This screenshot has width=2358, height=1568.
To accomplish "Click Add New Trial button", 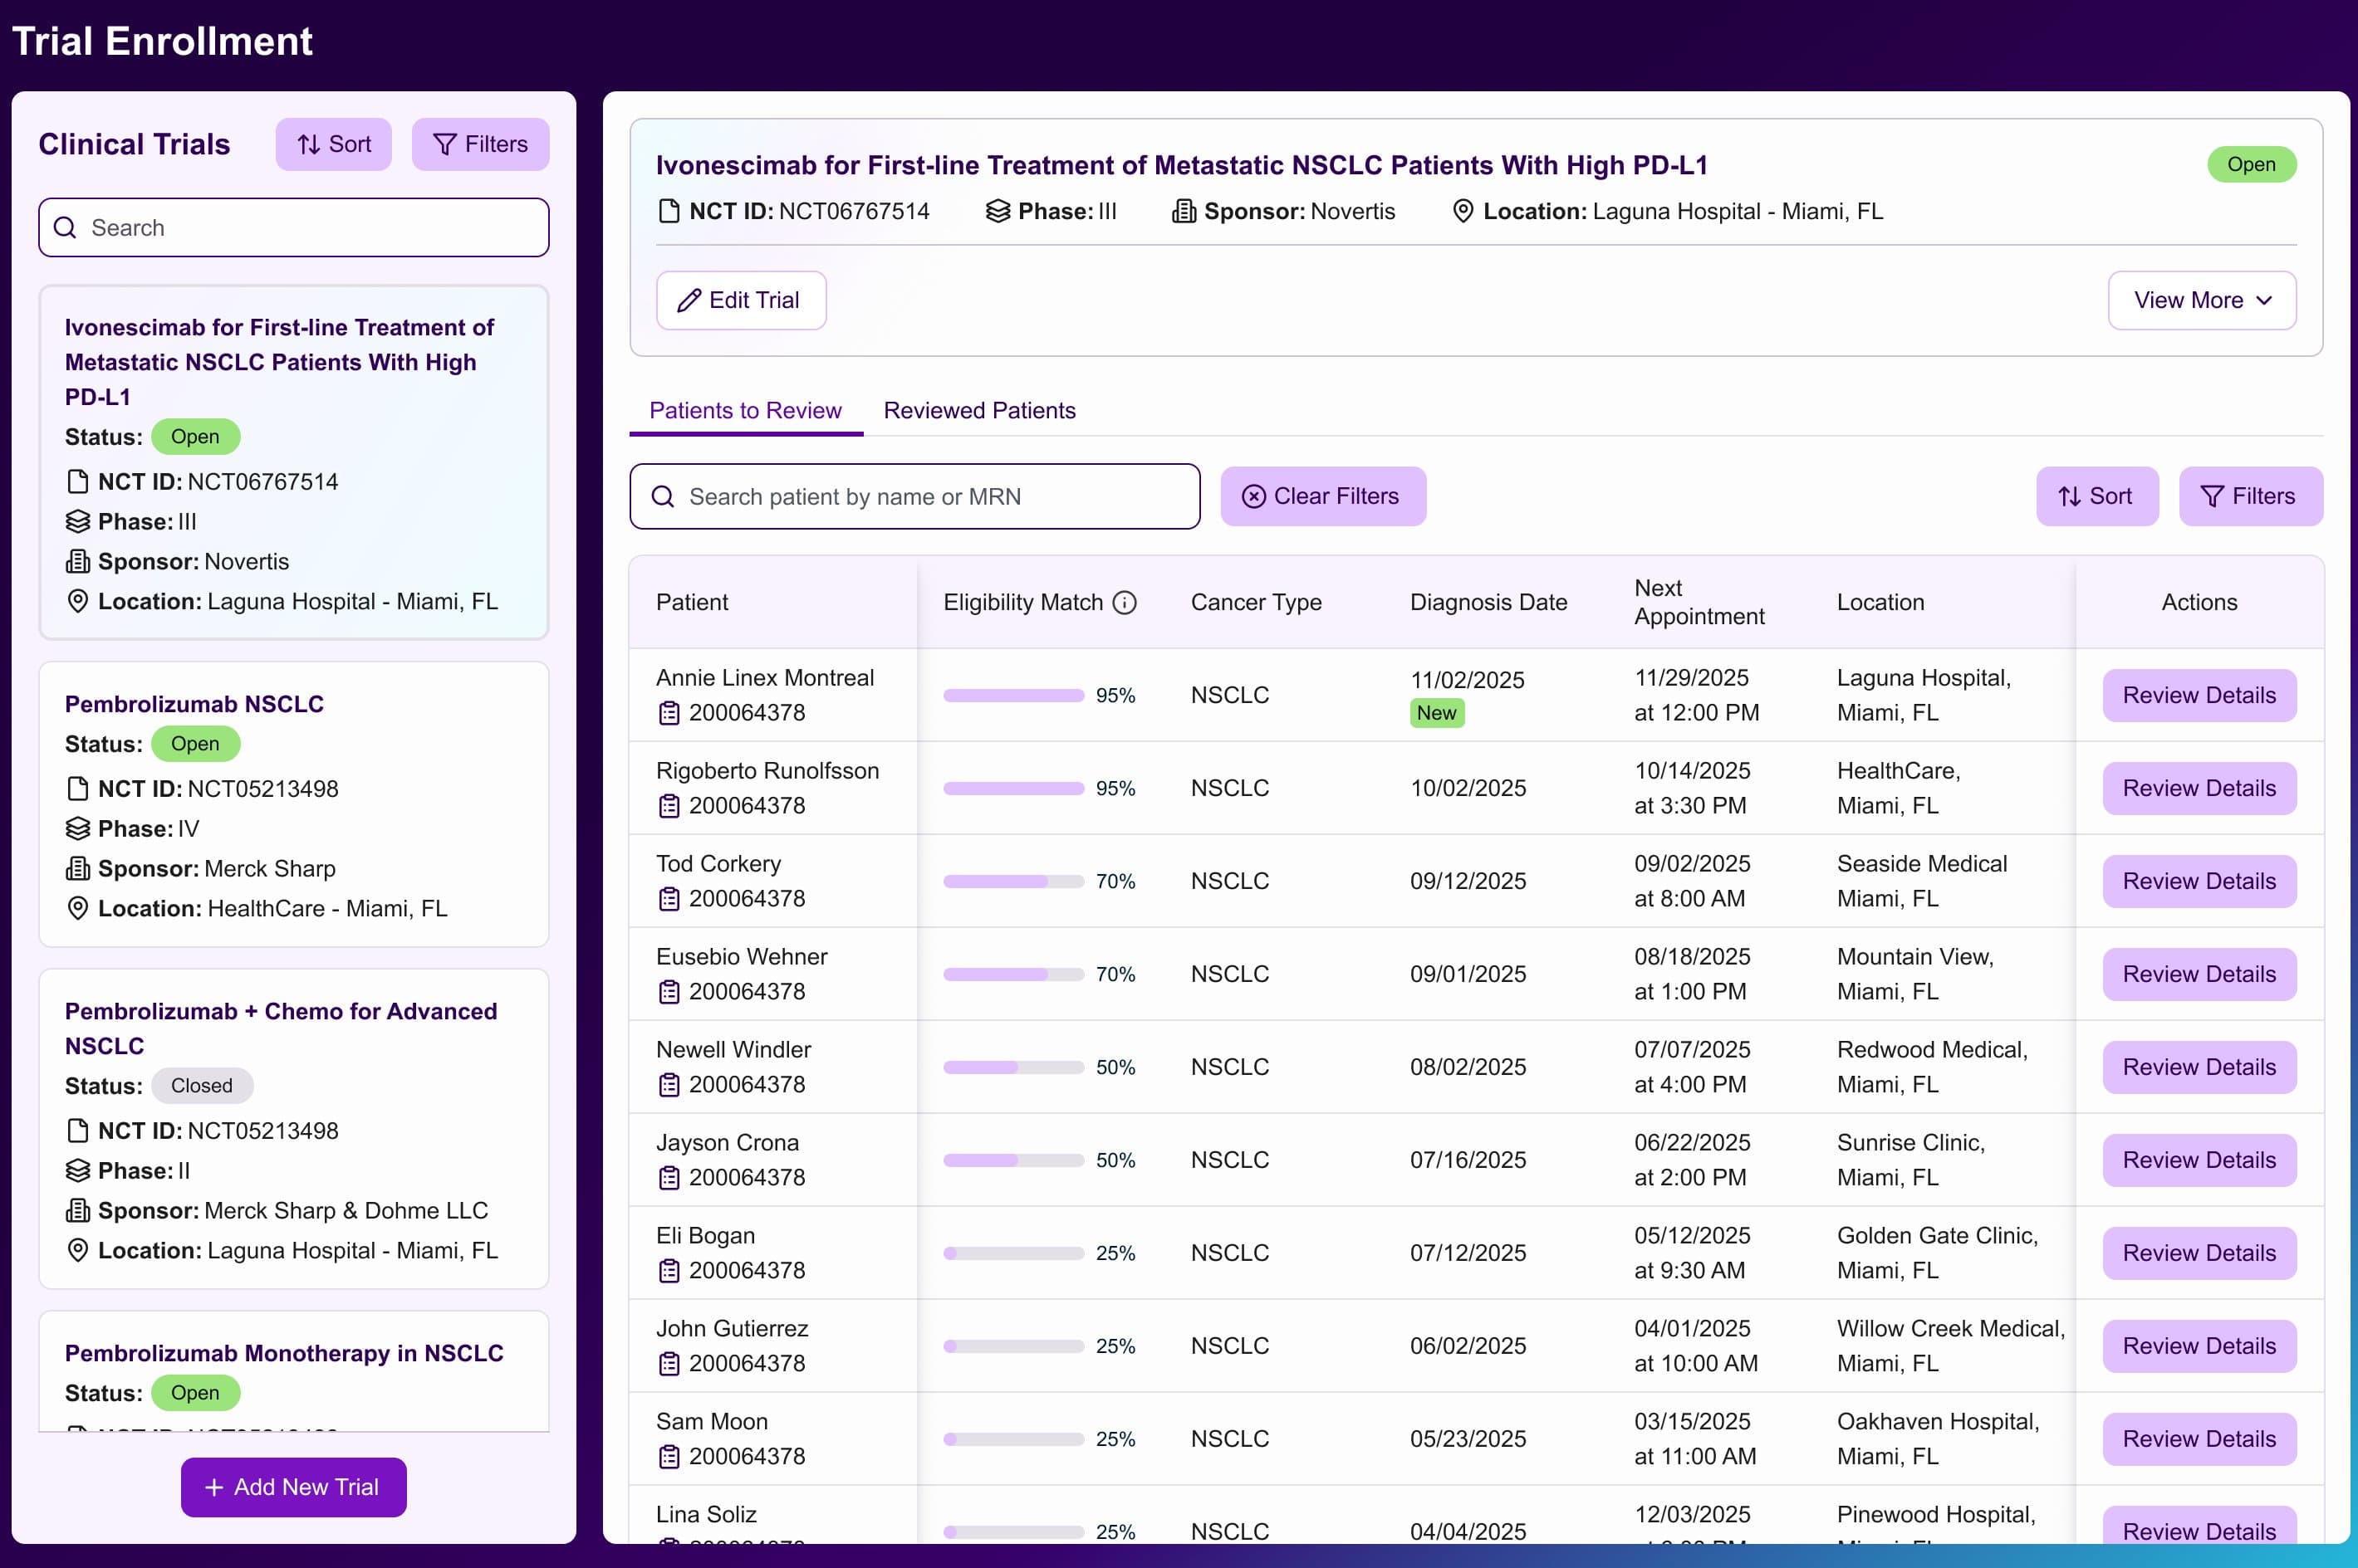I will tap(293, 1487).
